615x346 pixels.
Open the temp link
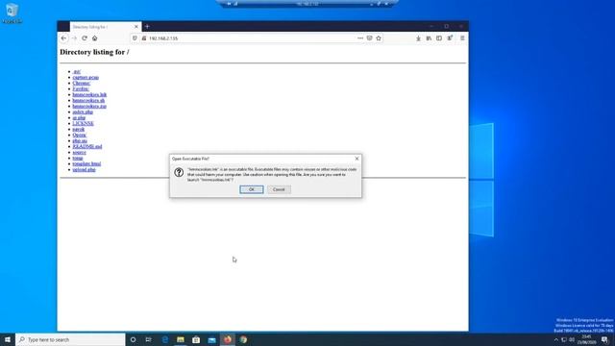(x=78, y=158)
